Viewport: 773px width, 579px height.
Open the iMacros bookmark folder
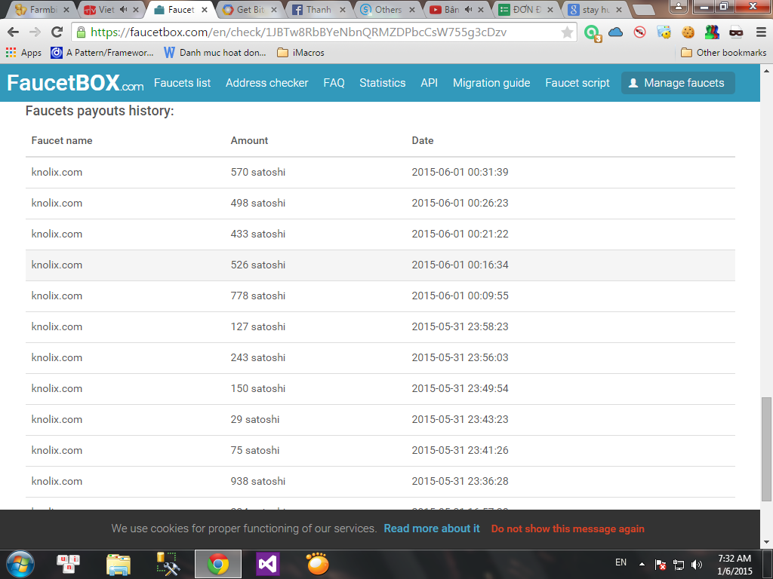300,53
